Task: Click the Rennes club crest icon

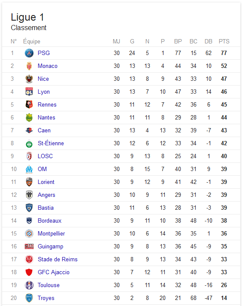Action: (x=29, y=104)
